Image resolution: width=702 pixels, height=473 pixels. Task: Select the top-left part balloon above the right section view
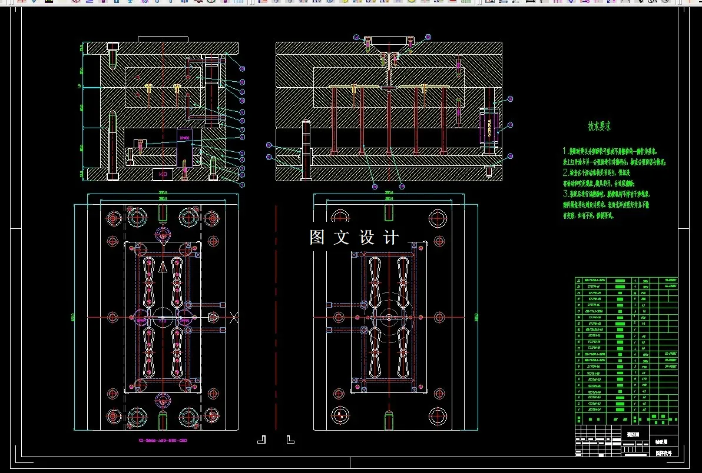click(356, 37)
